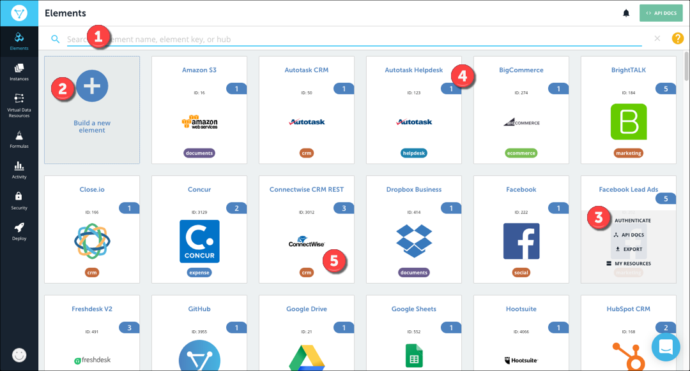Click instance count badge on Amazon S3
The width and height of the screenshot is (690, 371).
pos(237,89)
